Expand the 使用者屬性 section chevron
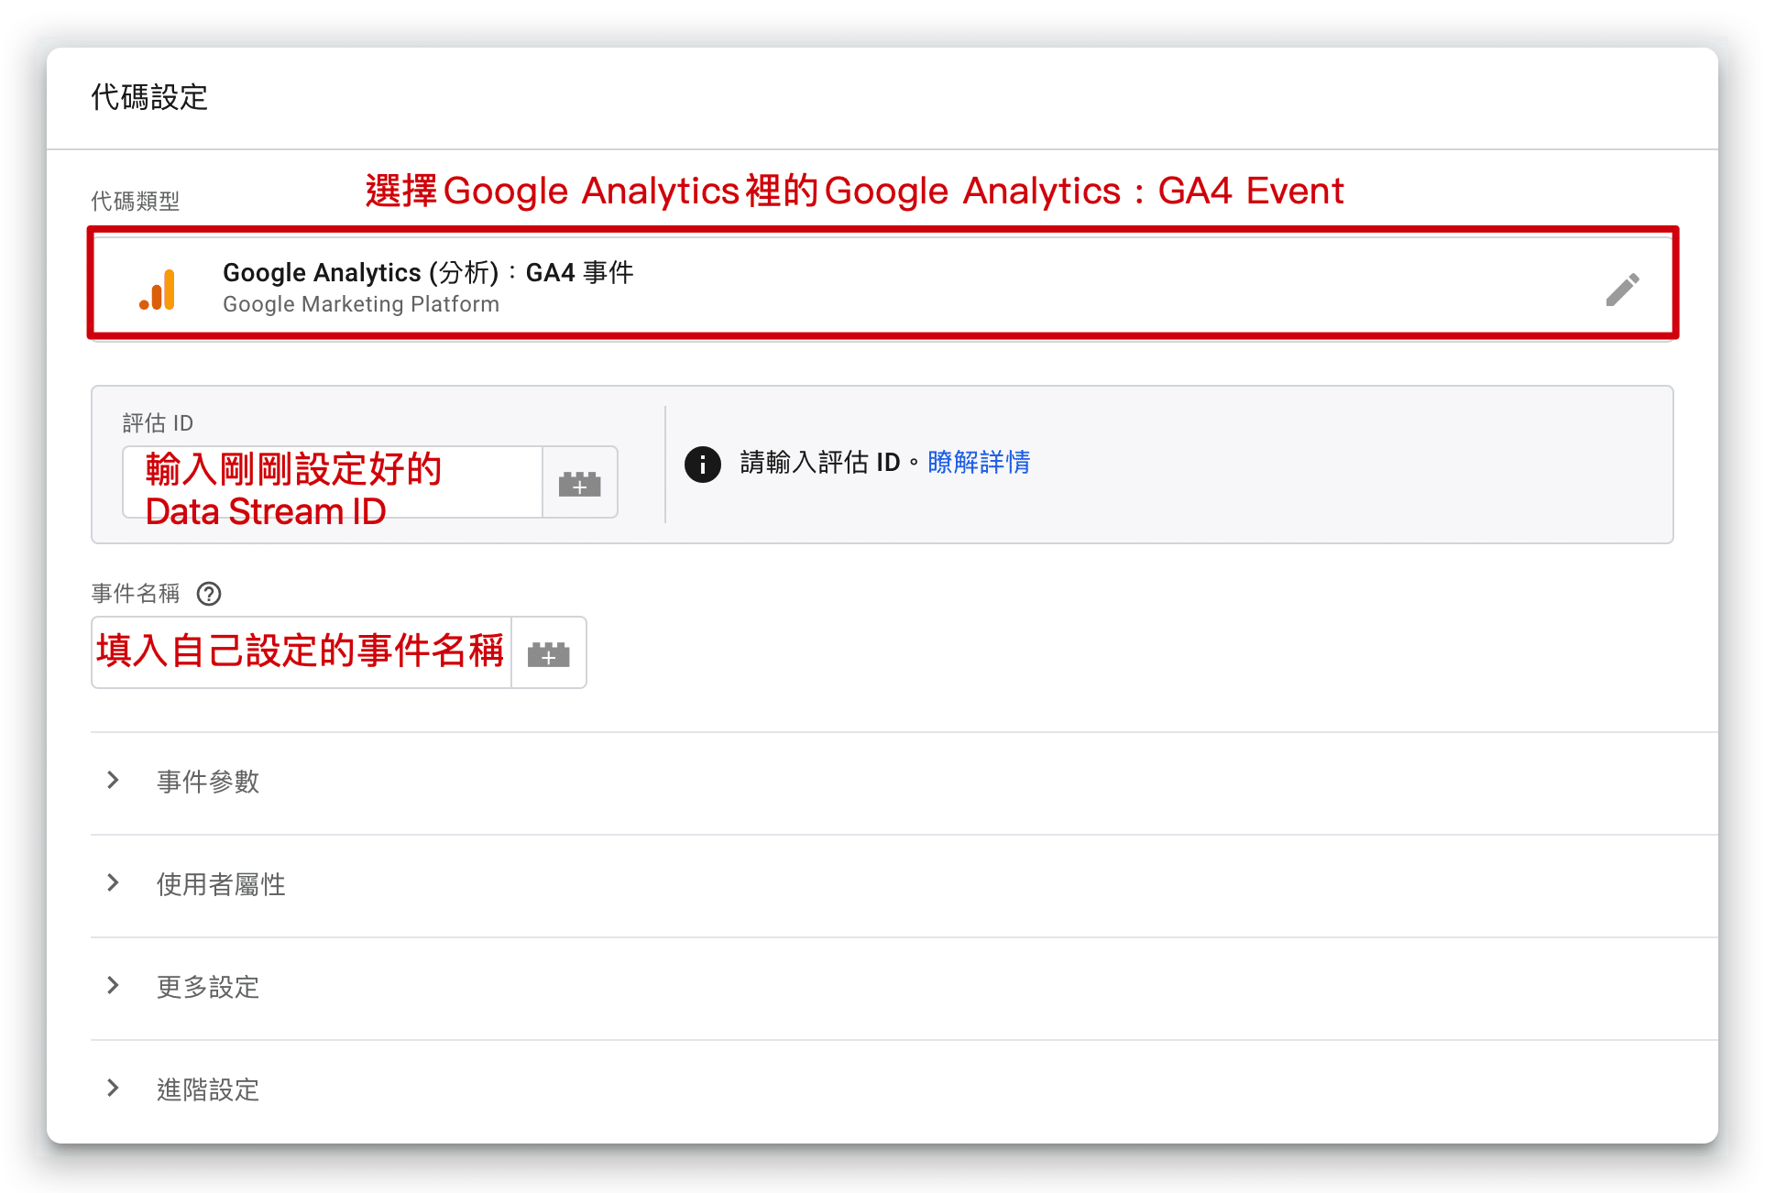The image size is (1765, 1193). 113,883
